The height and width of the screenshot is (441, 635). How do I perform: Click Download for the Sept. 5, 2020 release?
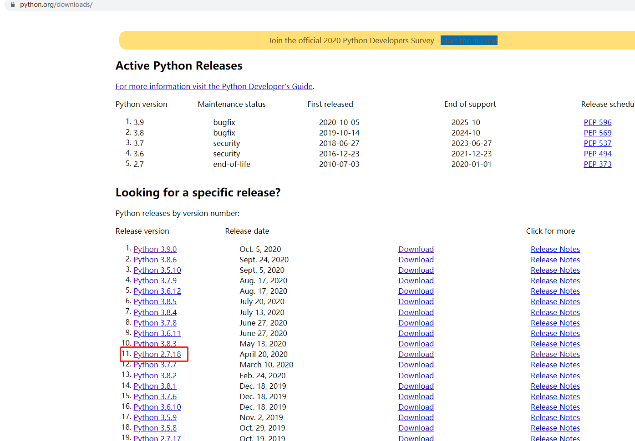pos(416,270)
